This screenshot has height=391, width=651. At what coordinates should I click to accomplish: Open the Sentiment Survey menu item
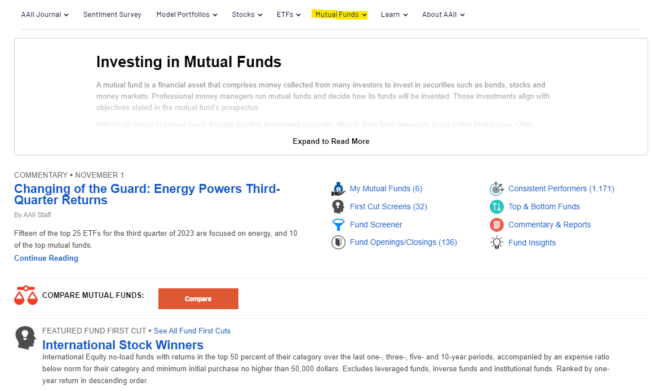coord(112,15)
